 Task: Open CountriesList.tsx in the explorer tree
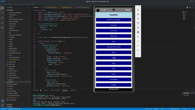[14, 57]
